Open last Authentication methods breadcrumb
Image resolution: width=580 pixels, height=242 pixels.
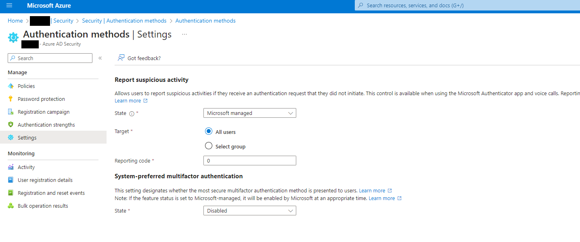click(205, 21)
